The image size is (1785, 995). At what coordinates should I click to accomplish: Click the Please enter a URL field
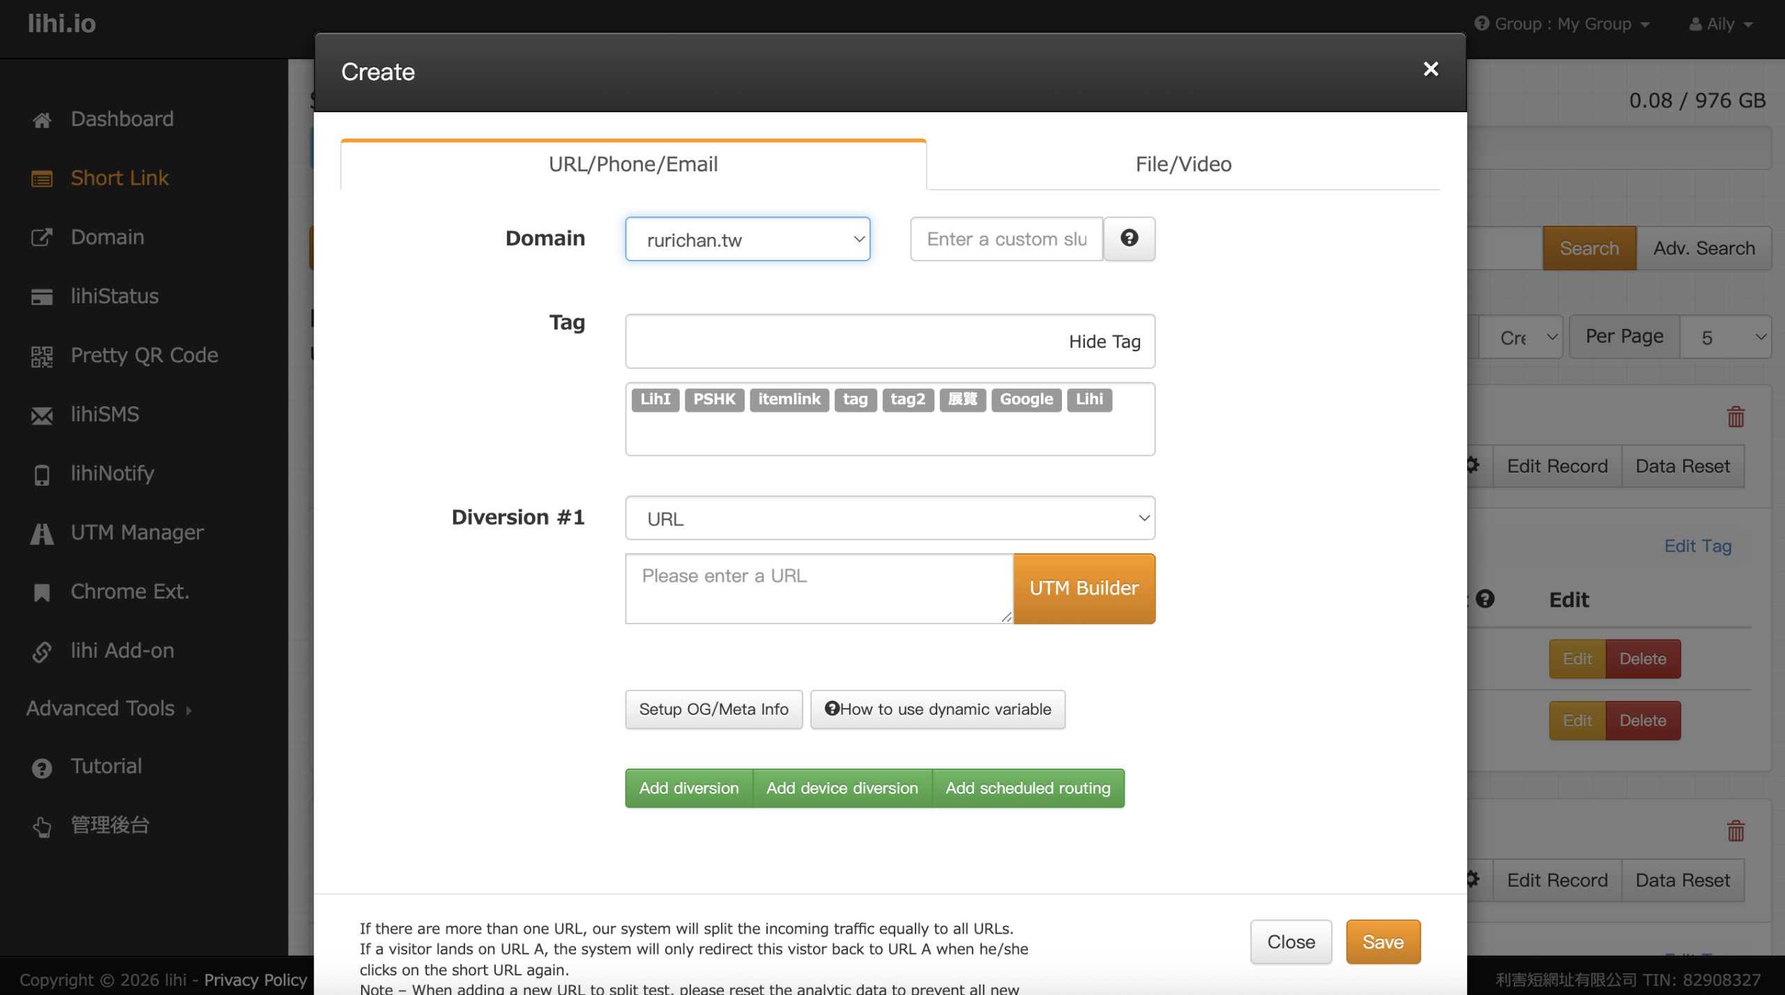click(x=819, y=588)
